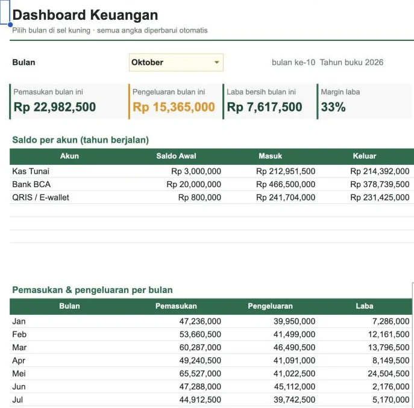This screenshot has width=414, height=408.
Task: Select the Apr month row label
Action: (x=19, y=360)
